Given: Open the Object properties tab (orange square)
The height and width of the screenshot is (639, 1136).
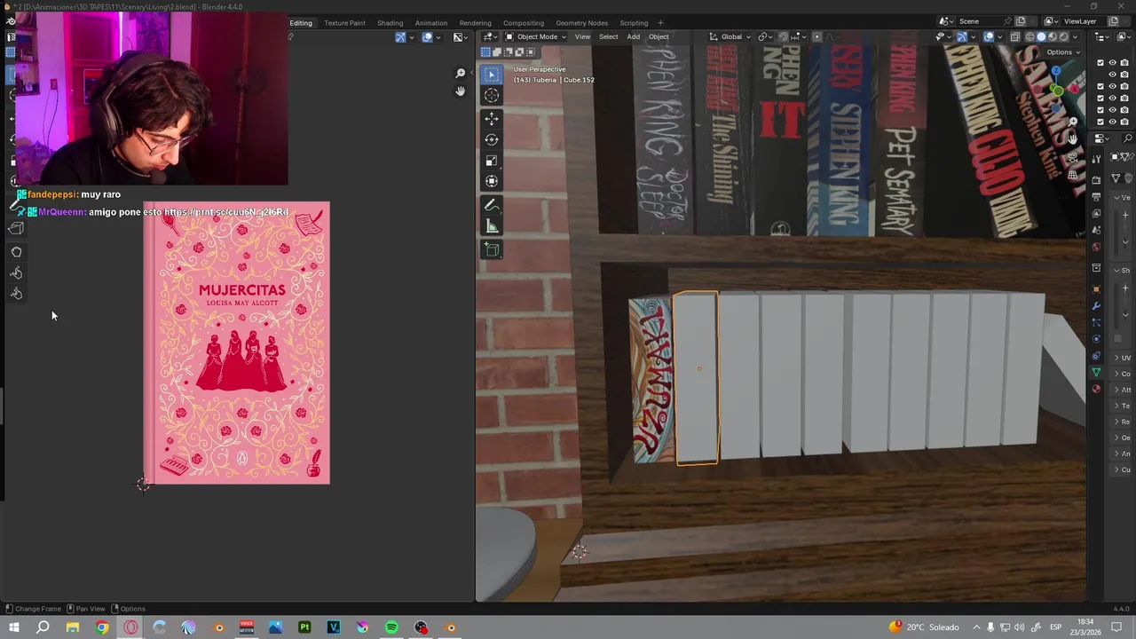Looking at the screenshot, I should click(x=1096, y=288).
